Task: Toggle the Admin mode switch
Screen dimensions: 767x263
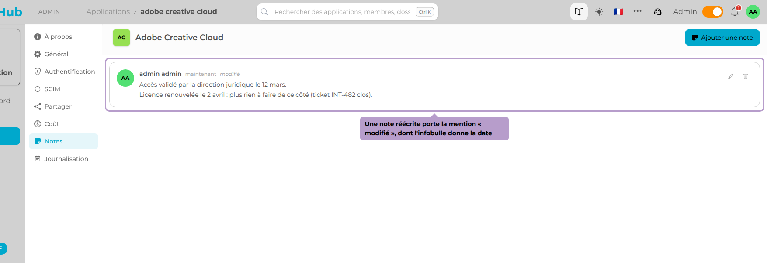Action: [x=713, y=12]
